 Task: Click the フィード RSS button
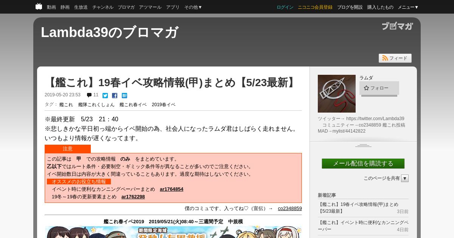[395, 58]
